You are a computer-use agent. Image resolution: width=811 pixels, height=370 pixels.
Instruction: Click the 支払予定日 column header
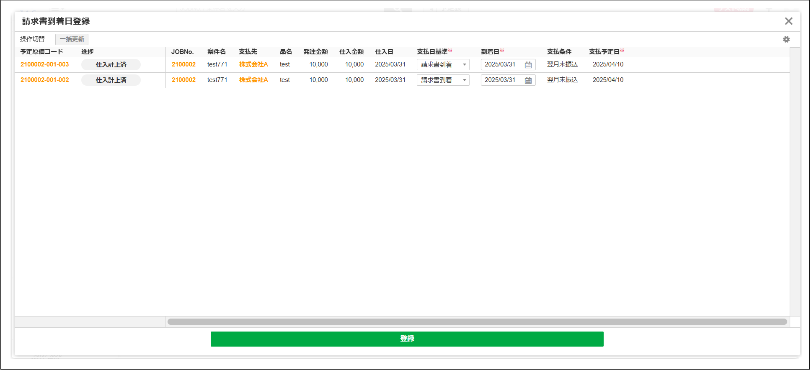point(604,52)
